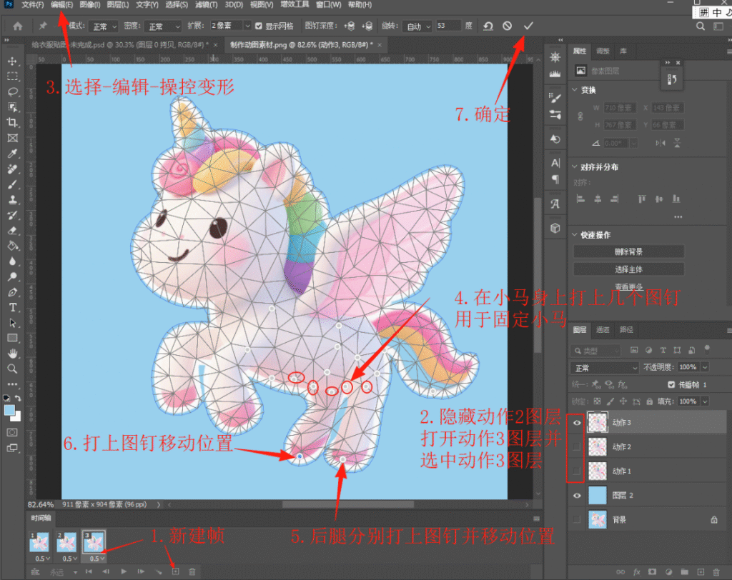Select frame 2 thumbnail in timeline
The height and width of the screenshot is (580, 732).
pyautogui.click(x=66, y=541)
